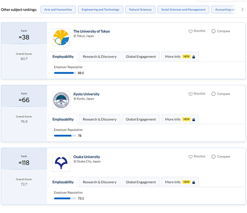This screenshot has width=247, height=213.
Task: Click NEW badge on Osaka More Info tab
Action: (x=186, y=182)
